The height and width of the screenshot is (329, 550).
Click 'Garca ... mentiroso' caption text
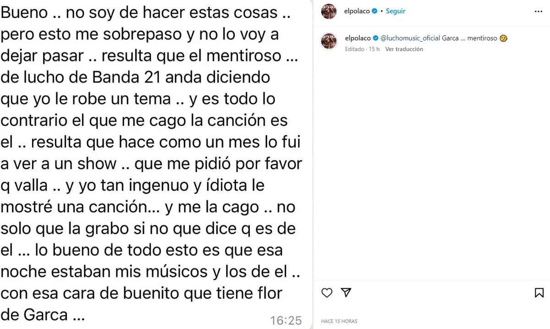click(469, 39)
